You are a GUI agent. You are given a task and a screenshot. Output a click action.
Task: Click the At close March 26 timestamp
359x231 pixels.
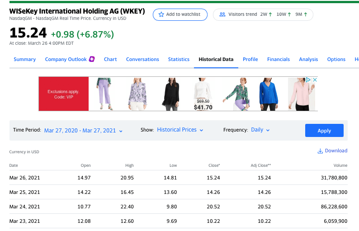(x=42, y=43)
